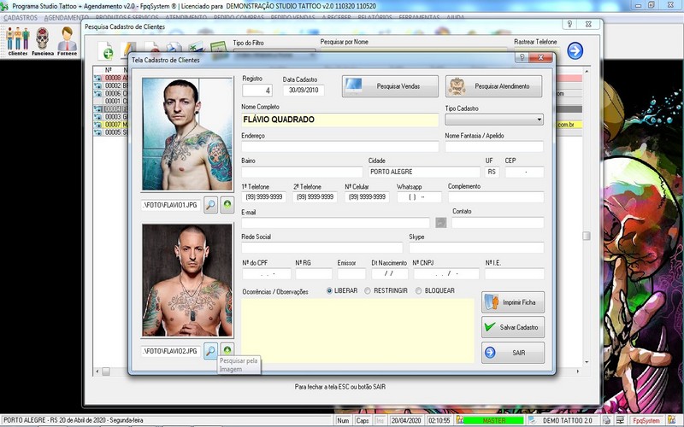Click the Ocorrências / Observações text area
This screenshot has width=684, height=427.
click(x=357, y=330)
